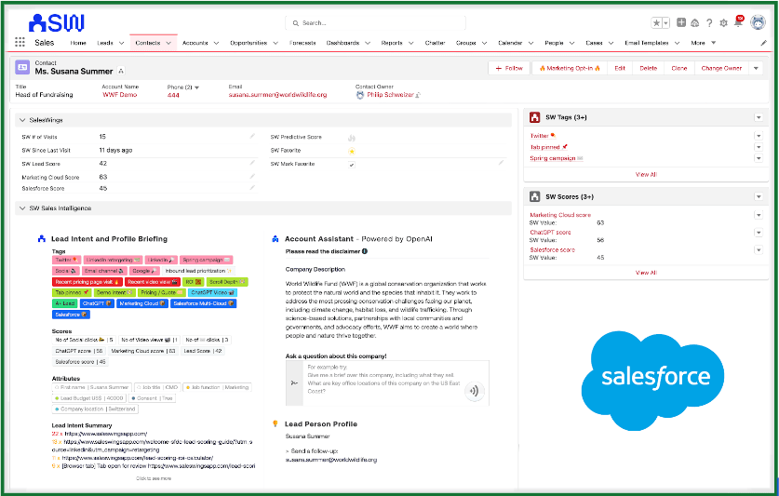Collapse the SW Sales Intelligence section
779x496 pixels.
click(22, 208)
